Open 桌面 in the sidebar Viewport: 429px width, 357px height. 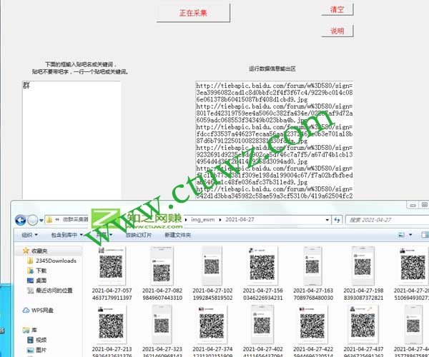coord(37,281)
